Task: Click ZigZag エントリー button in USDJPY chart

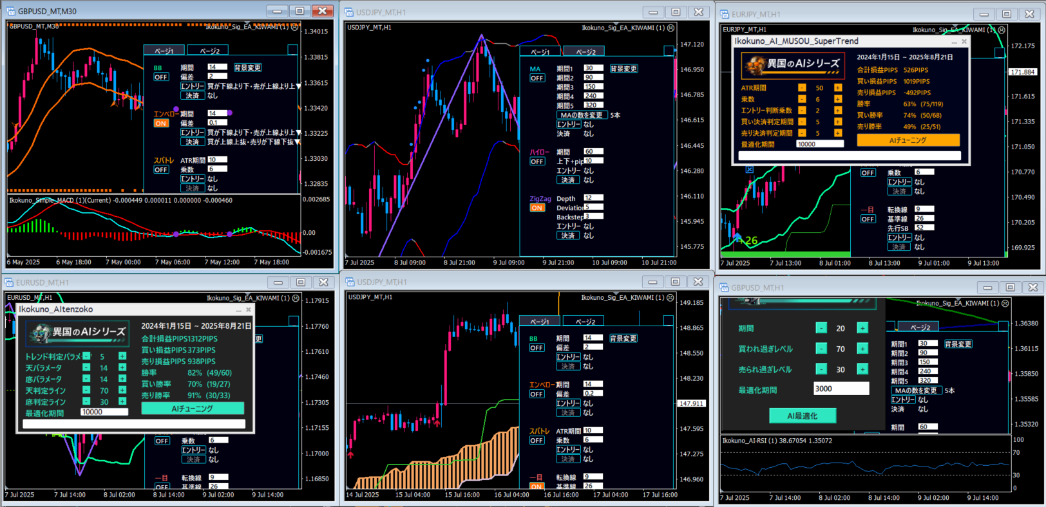Action: [568, 226]
